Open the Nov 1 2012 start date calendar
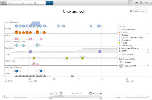This screenshot has height=100, width=152. pyautogui.click(x=61, y=93)
